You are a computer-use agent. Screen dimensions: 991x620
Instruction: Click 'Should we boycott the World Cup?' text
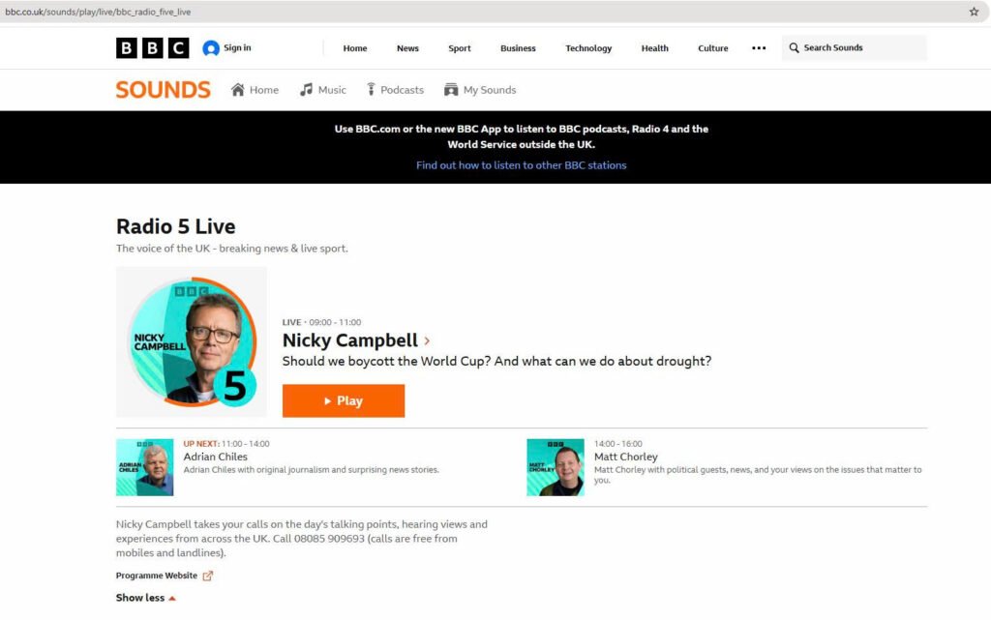point(386,361)
